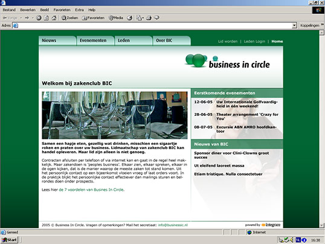The height and width of the screenshot is (244, 325).
Task: Click the integrace powered-by logo
Action: [271, 225]
